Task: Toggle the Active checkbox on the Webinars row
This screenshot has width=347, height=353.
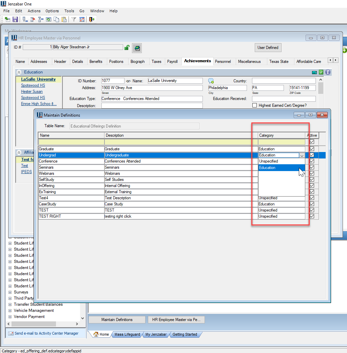Action: click(x=312, y=173)
